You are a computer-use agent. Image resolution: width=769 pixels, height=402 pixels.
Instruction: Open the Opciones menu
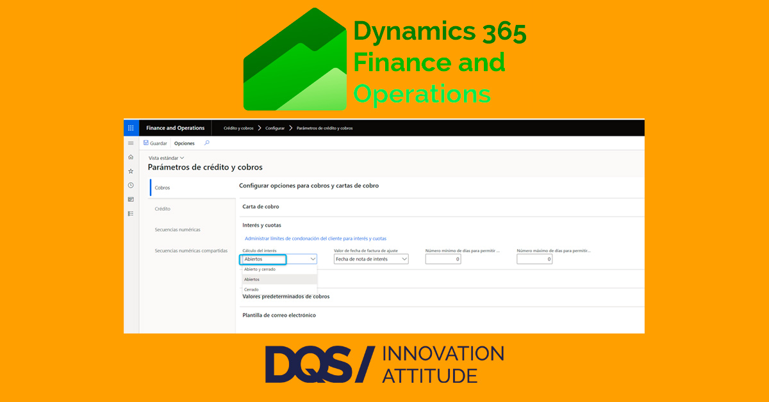185,143
